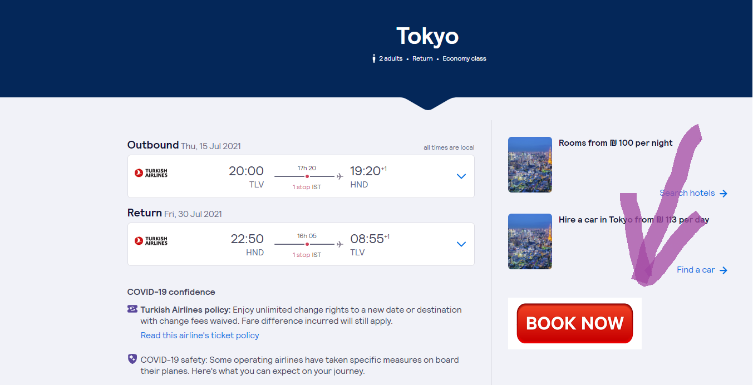Click the COVID-19 safety shield icon
The image size is (753, 385).
tap(132, 359)
